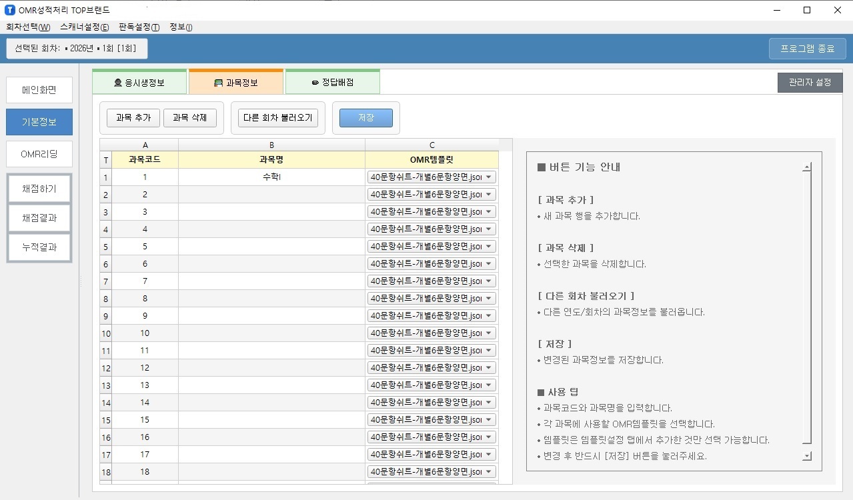Open the 판독설정 menu
Image resolution: width=853 pixels, height=500 pixels.
click(x=139, y=27)
